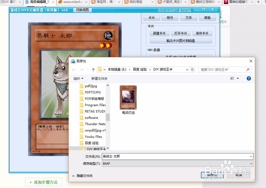Viewport: 266px width, 188px height.
Task: Close the www.mianba browser tab
Action: (x=86, y=2)
